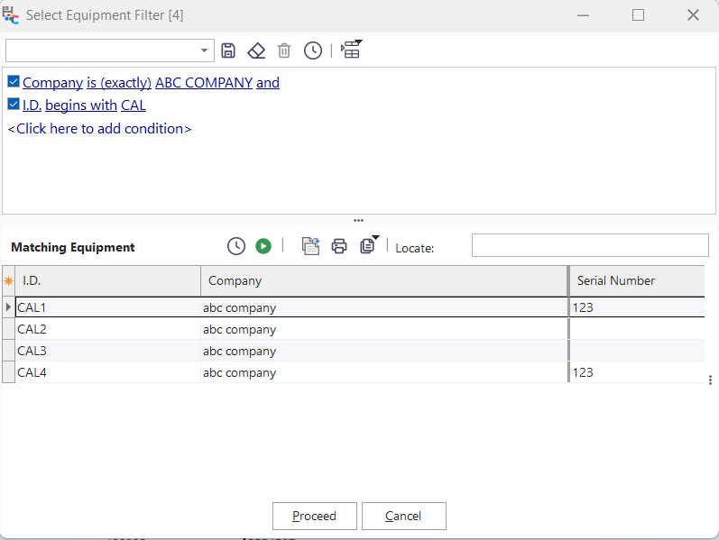Click the grid layout icon in top toolbar

351,50
